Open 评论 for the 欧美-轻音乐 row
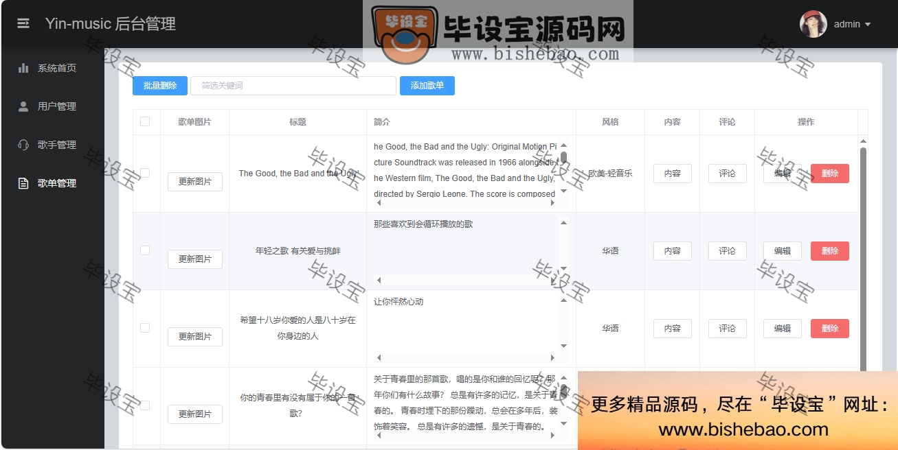 coord(728,174)
